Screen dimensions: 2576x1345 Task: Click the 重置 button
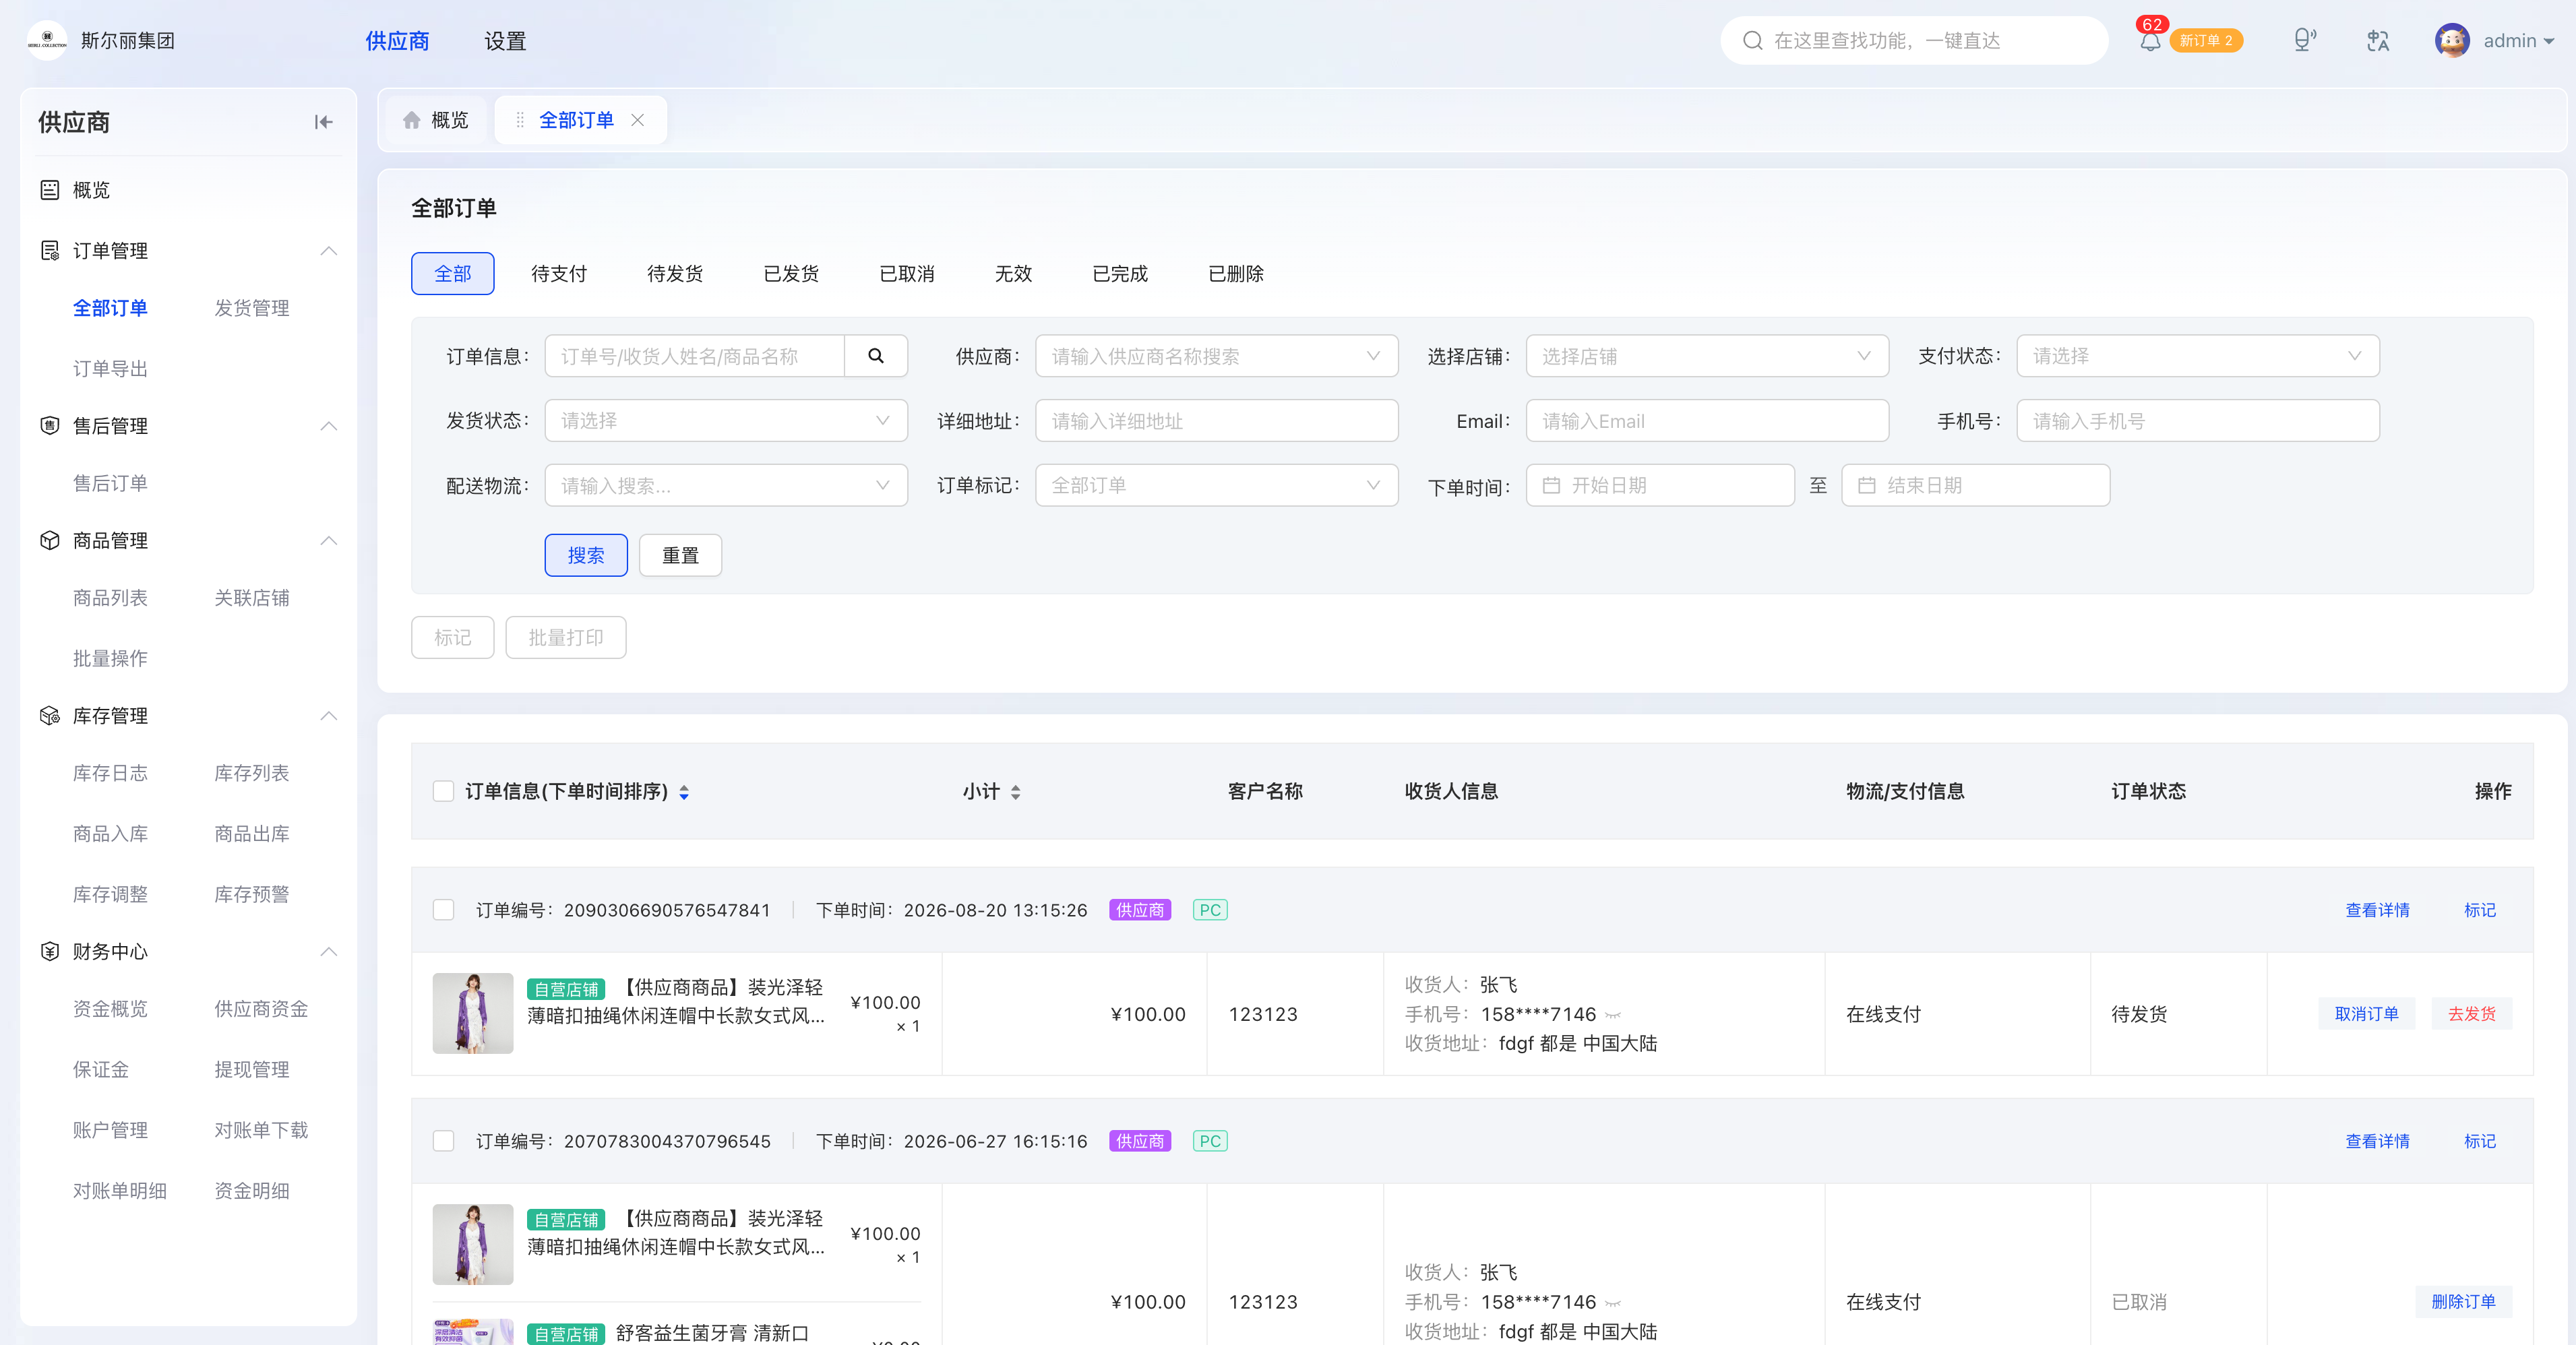[680, 555]
